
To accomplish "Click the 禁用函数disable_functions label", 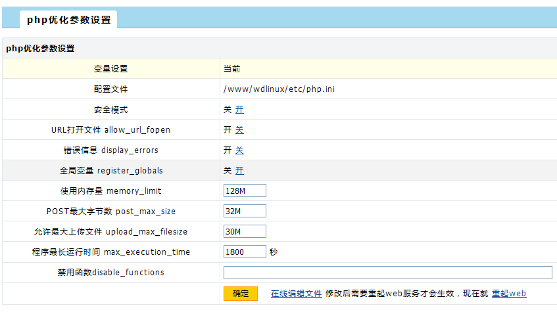I will click(111, 273).
